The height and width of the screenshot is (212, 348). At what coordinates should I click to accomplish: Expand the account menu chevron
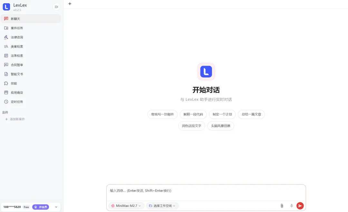click(x=56, y=207)
